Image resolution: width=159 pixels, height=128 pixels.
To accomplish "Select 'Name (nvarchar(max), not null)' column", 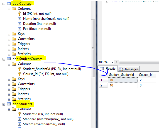I will pyautogui.click(x=46, y=19).
